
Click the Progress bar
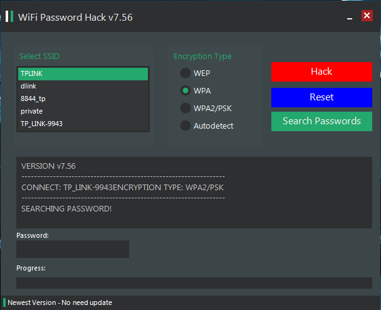pos(194,283)
